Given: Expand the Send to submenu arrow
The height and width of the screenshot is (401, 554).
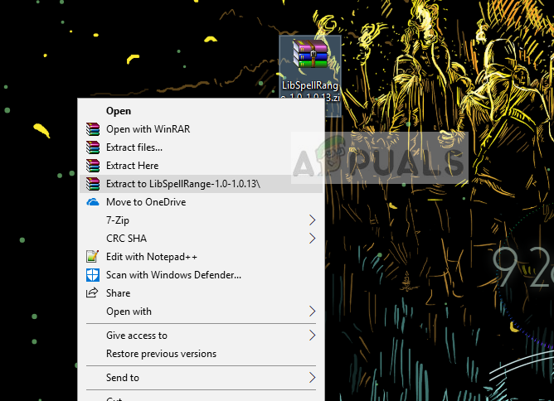Looking at the screenshot, I should (312, 378).
